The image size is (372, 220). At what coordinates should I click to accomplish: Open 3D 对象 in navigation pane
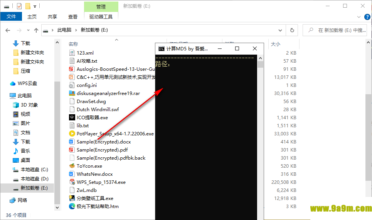[x=29, y=105]
